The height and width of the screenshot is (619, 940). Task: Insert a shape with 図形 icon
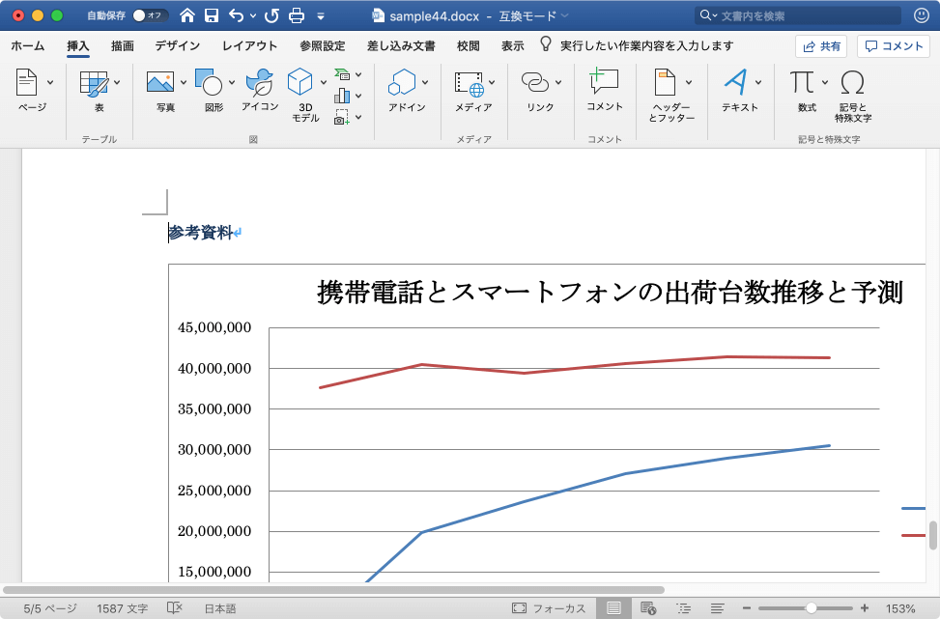(x=209, y=82)
